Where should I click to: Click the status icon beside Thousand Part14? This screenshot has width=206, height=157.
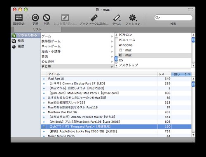pos(44,127)
